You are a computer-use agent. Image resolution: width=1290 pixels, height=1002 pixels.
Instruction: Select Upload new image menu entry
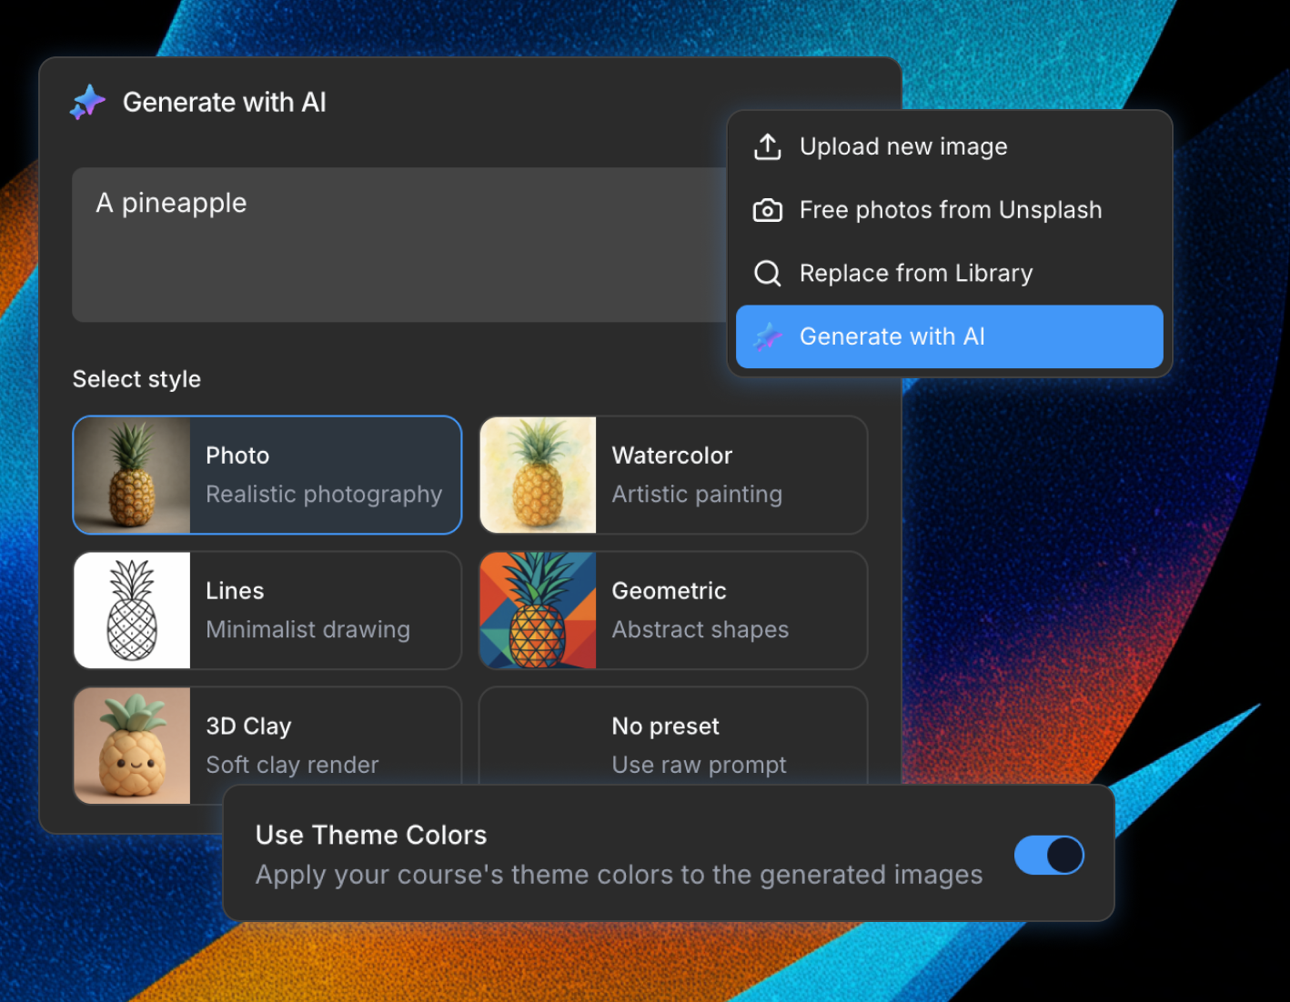pos(903,146)
